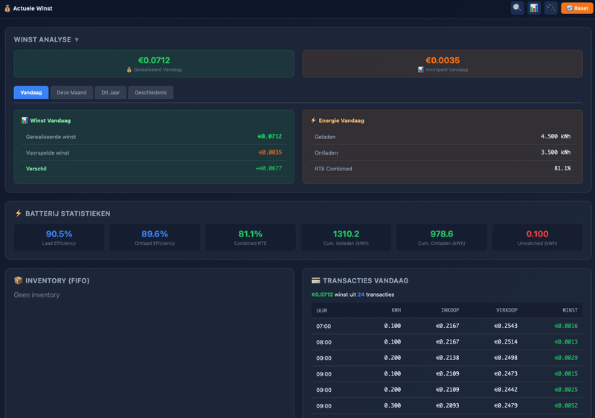Open the magnifying glass search icon
595x418 pixels.
[x=517, y=8]
